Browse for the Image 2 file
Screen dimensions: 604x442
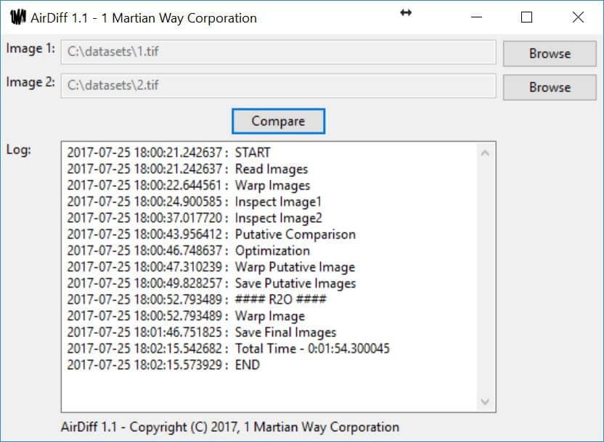click(550, 87)
